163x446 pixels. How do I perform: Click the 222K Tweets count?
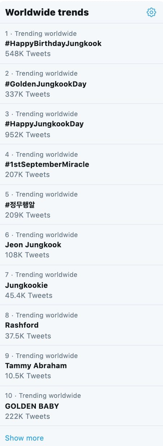28,416
